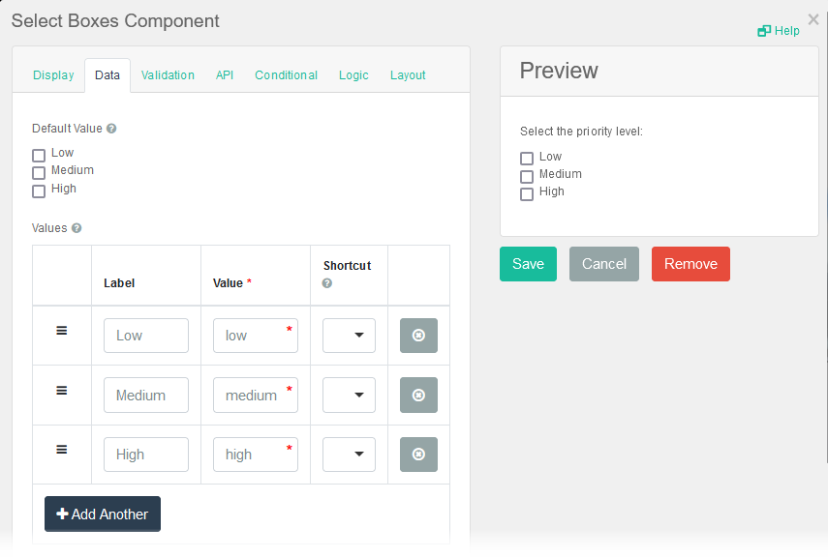Screen dimensions: 828x558
Task: Click the Add Another button
Action: pos(103,514)
